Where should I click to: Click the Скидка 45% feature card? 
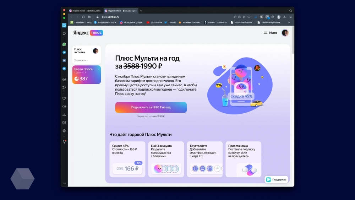pos(127,159)
